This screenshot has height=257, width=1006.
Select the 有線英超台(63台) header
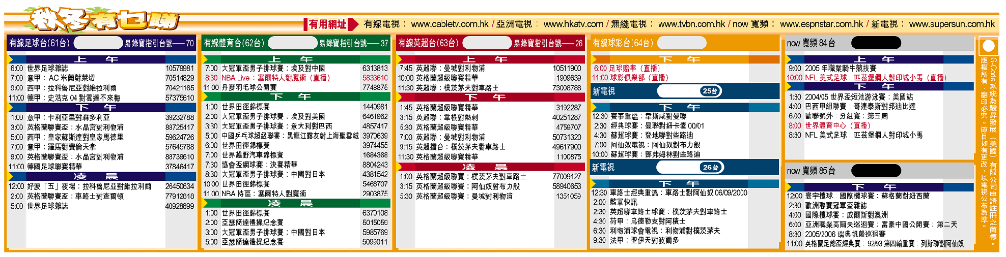pyautogui.click(x=428, y=43)
